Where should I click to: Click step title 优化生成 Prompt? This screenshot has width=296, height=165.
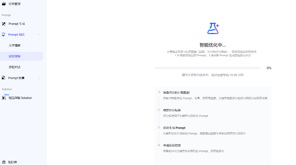(x=174, y=128)
